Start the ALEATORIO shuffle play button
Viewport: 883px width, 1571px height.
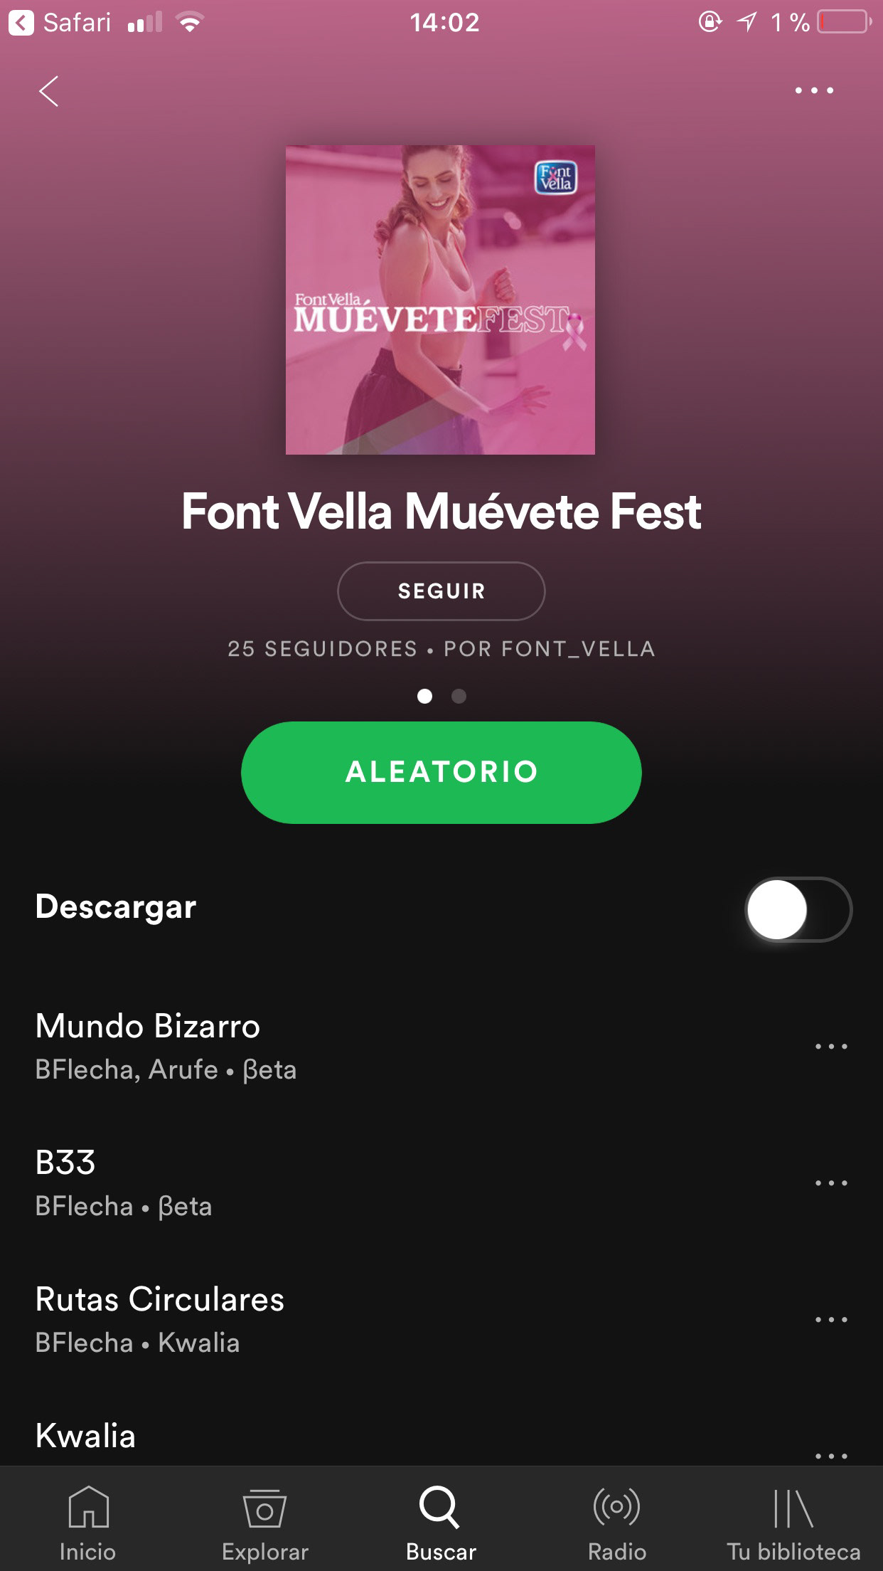442,772
